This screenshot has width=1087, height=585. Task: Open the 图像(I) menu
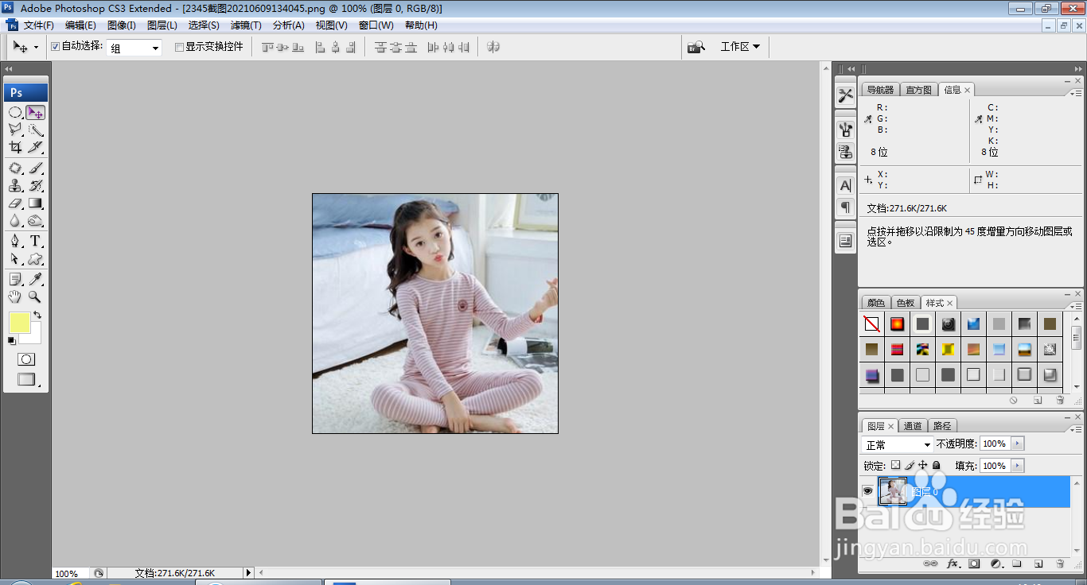click(122, 25)
